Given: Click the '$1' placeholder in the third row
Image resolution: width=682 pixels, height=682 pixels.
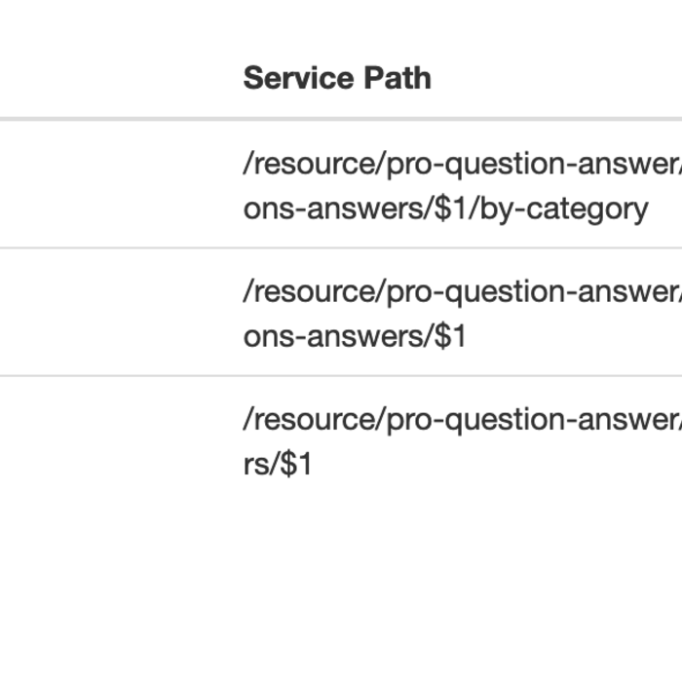Looking at the screenshot, I should click(x=296, y=464).
